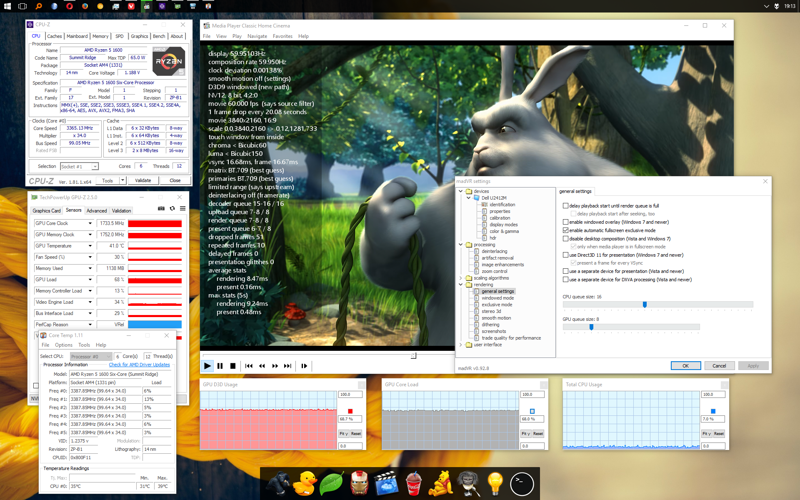The image size is (800, 500).
Task: Check use Direct3D 11 for presentation
Action: pyautogui.click(x=565, y=255)
